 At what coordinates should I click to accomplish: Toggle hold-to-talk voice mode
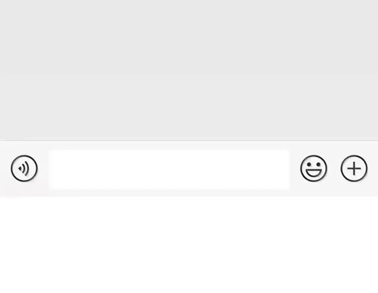(24, 168)
